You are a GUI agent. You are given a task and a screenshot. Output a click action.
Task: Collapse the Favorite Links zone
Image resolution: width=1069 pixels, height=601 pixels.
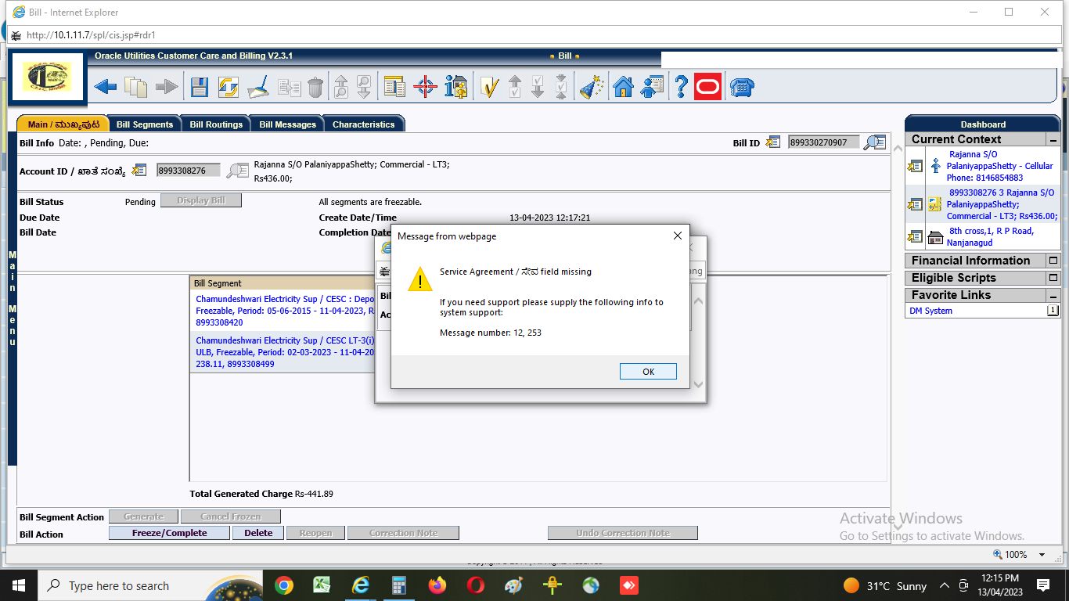click(x=1053, y=296)
